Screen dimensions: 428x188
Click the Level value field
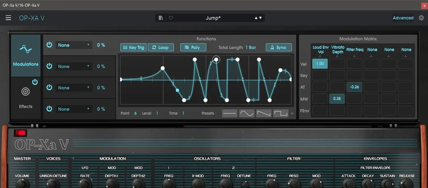tap(157, 113)
